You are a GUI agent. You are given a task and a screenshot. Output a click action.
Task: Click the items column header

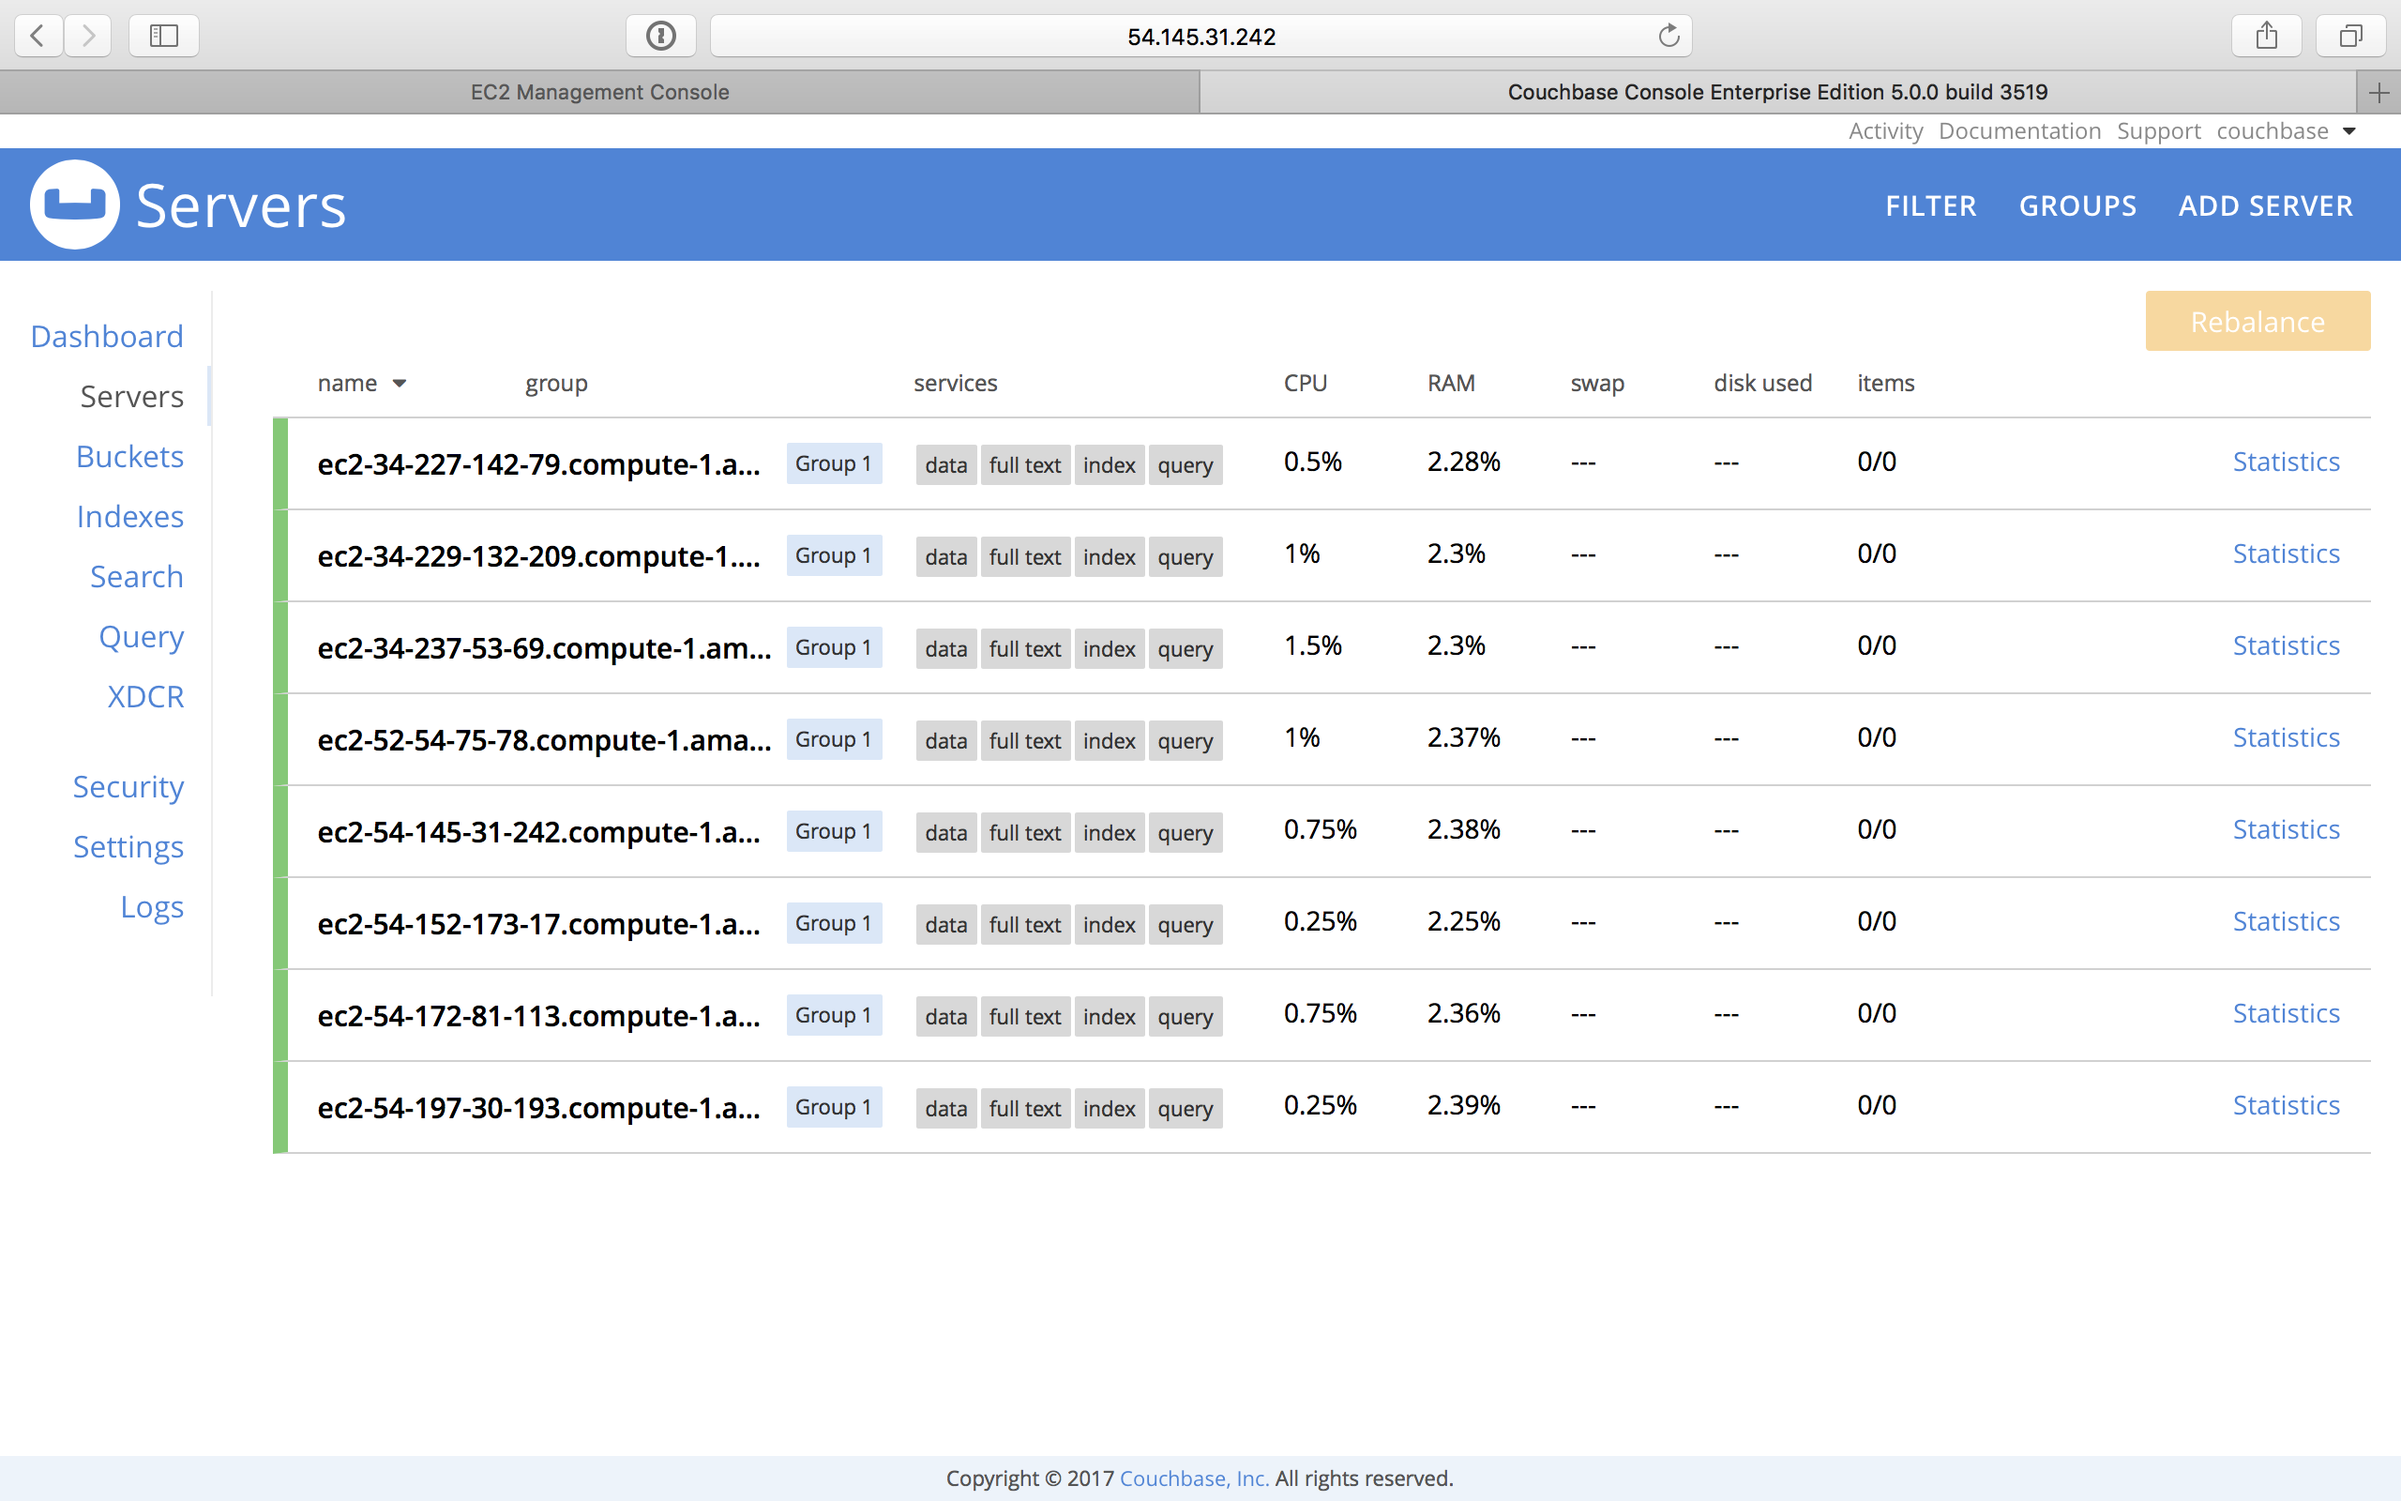click(x=1885, y=383)
